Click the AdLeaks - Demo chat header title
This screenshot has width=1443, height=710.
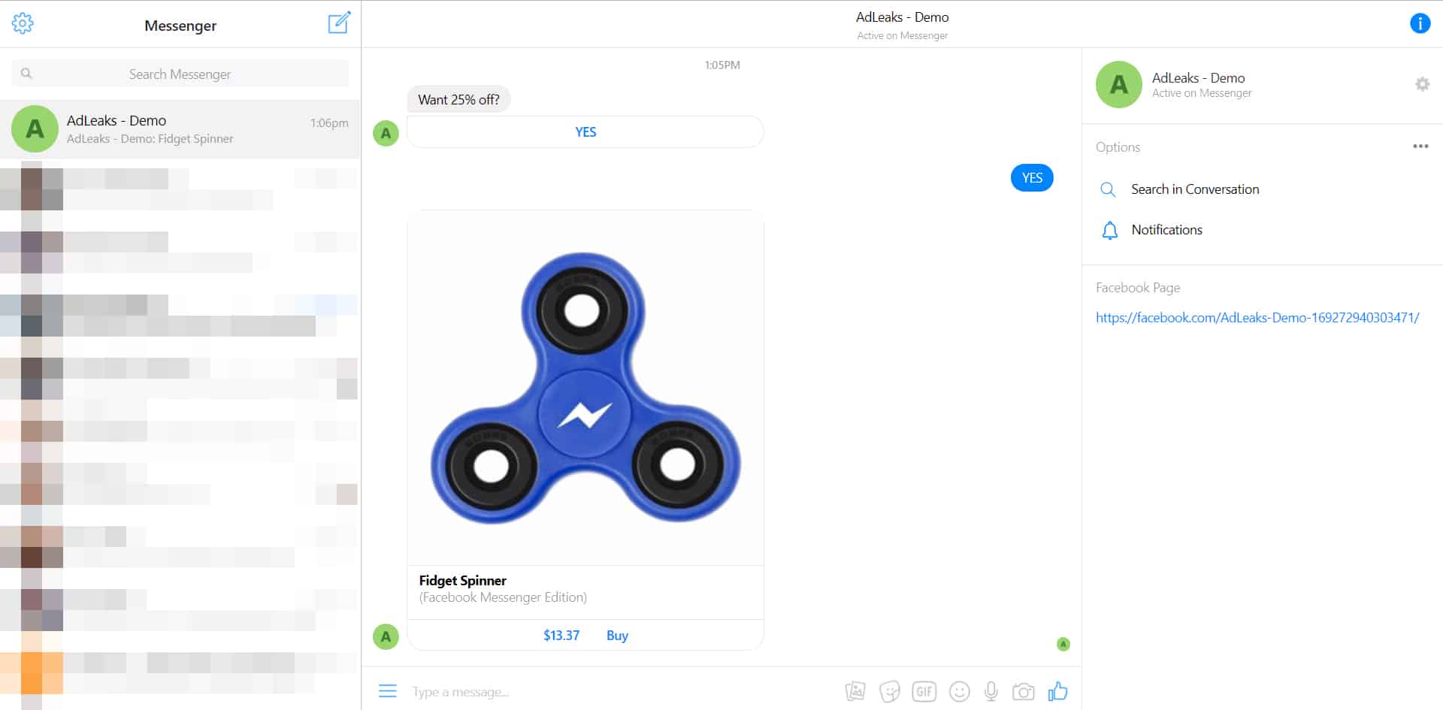[x=902, y=17]
